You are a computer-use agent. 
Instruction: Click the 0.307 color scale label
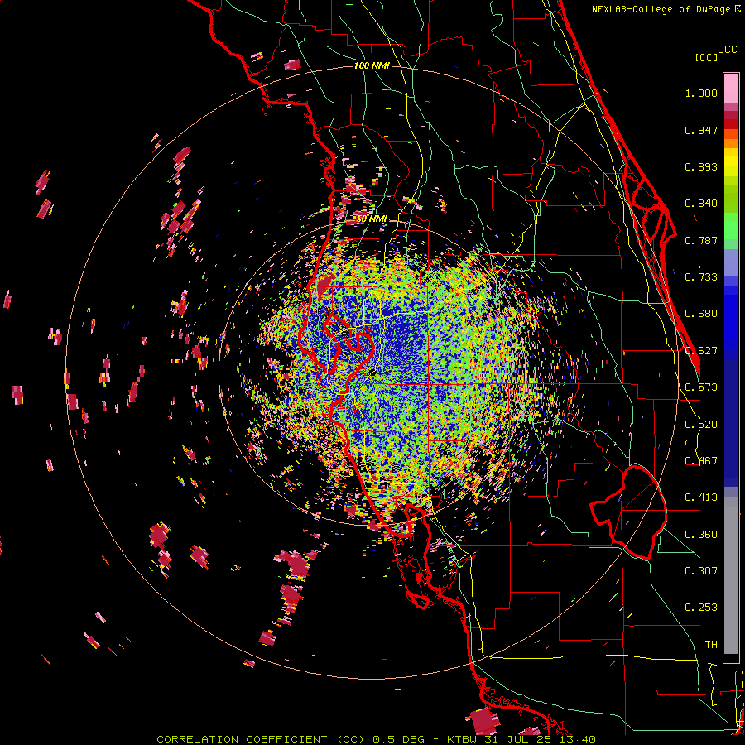701,571
